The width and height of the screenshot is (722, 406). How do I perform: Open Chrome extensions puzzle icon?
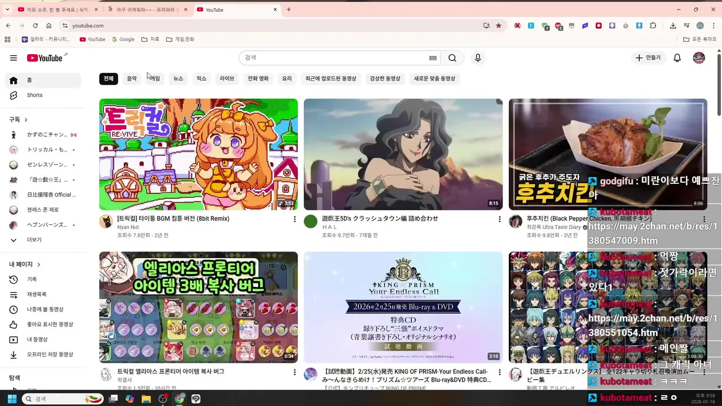click(x=653, y=25)
